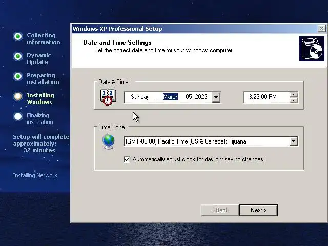Close the Windows XP Professional Setup dialog
328x246 pixels.
click(x=321, y=29)
